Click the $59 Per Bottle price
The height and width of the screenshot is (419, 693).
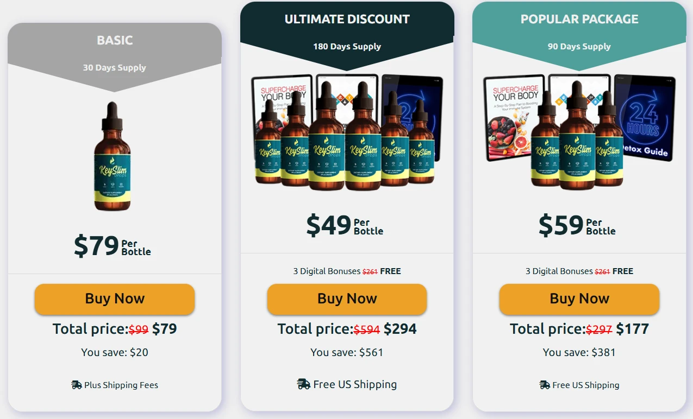coord(577,226)
